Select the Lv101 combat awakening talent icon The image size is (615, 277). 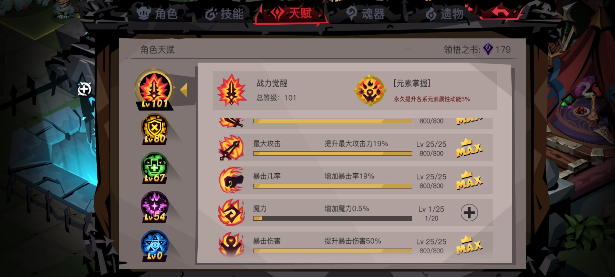pyautogui.click(x=155, y=89)
